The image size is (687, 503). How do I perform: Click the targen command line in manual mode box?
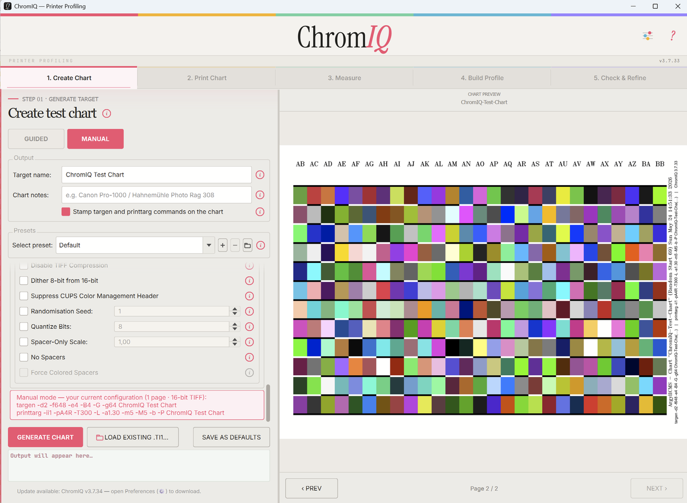tap(96, 405)
